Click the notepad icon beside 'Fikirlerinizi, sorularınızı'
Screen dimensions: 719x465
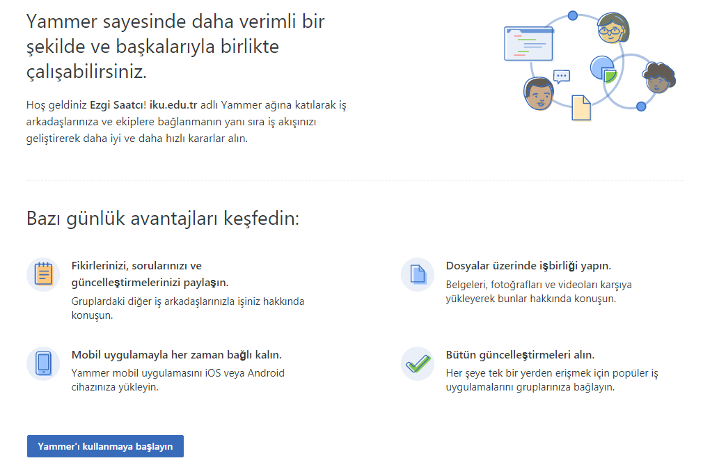coord(43,275)
